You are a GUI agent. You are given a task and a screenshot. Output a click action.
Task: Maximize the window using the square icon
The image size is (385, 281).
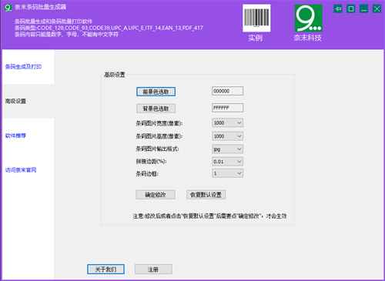(x=350, y=8)
